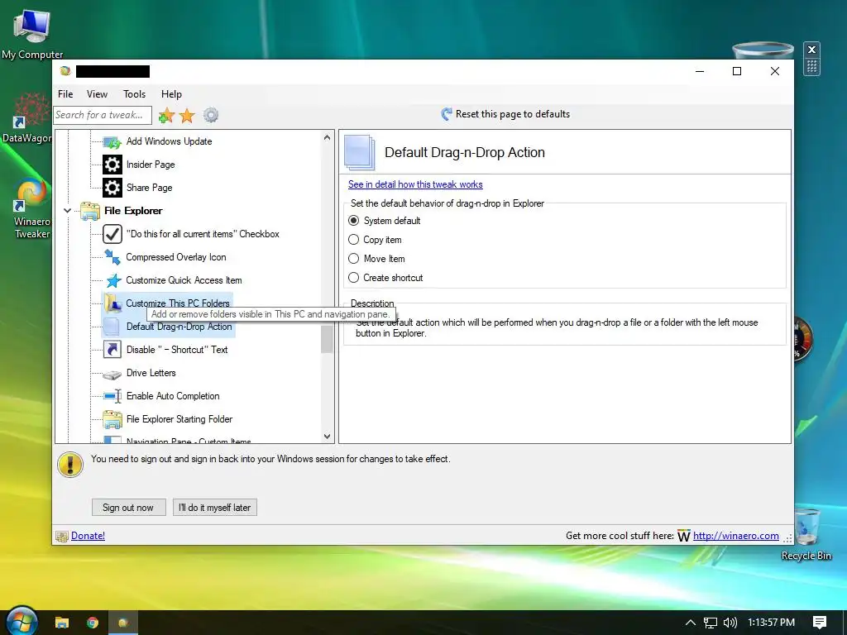Open the Tools menu
847x635 pixels.
135,94
